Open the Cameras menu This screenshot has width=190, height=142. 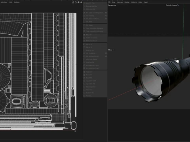pos(120,2)
